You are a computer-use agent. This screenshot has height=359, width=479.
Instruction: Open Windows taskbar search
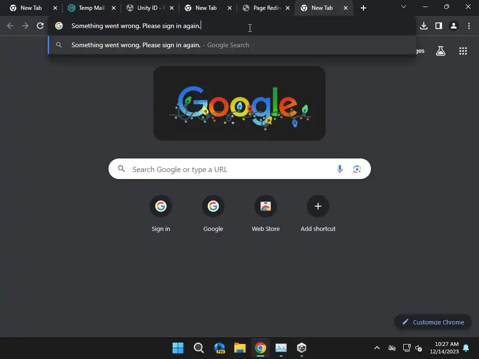tap(198, 348)
